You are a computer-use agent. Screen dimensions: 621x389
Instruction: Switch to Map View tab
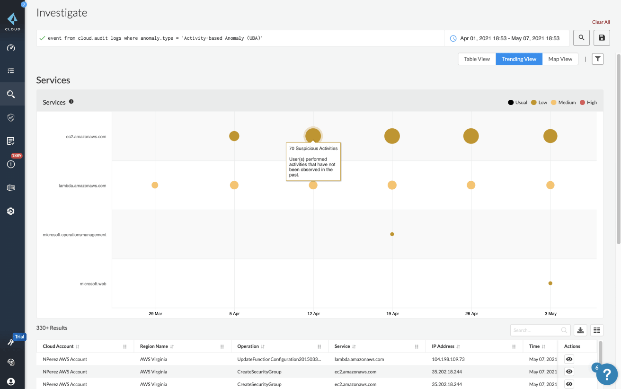(560, 59)
